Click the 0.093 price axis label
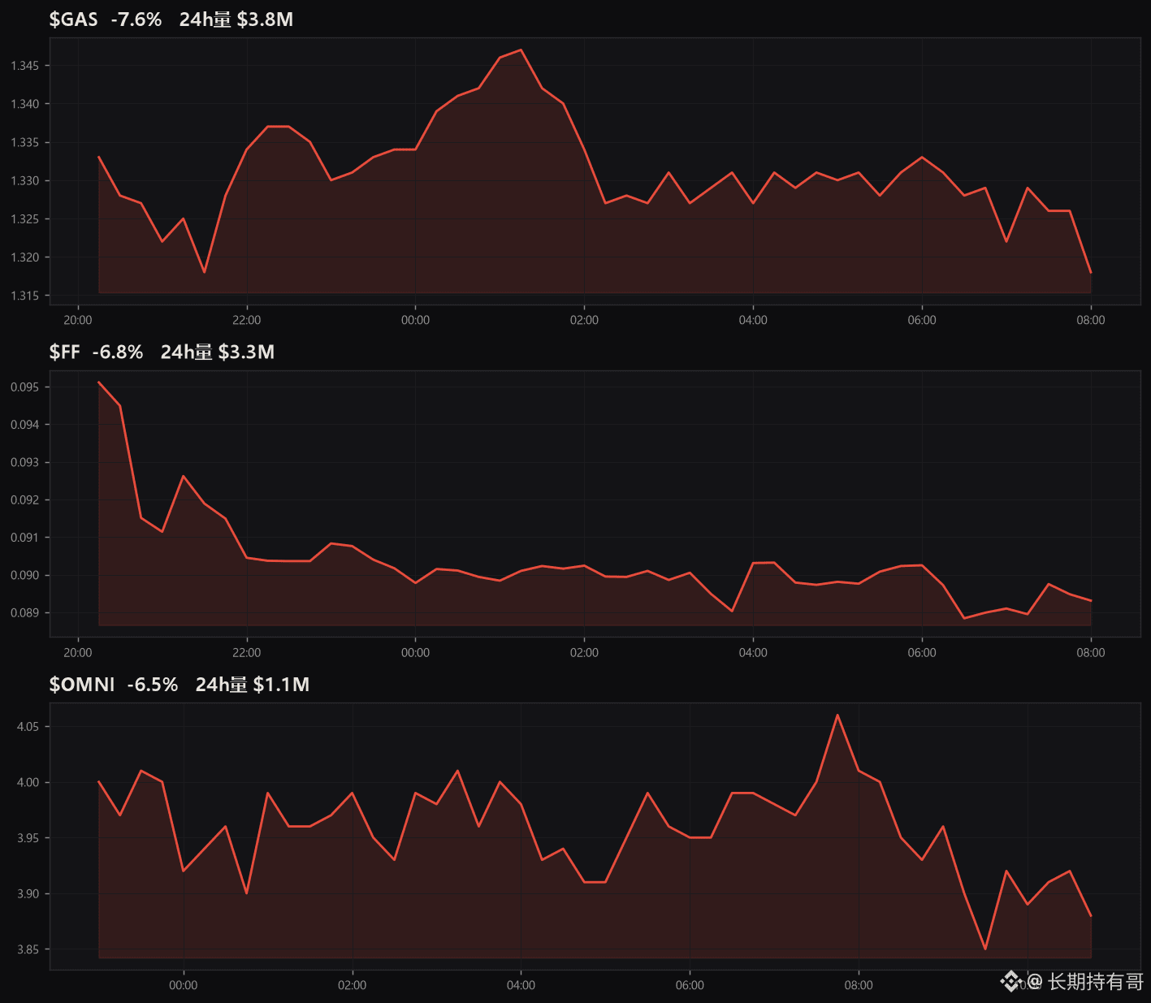 25,463
